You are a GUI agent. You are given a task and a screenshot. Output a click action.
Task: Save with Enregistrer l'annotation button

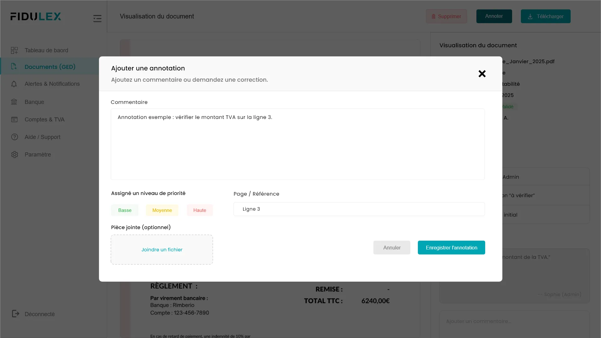451,248
